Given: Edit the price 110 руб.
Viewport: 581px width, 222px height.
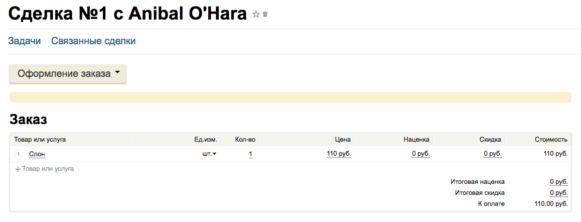Looking at the screenshot, I should (339, 154).
